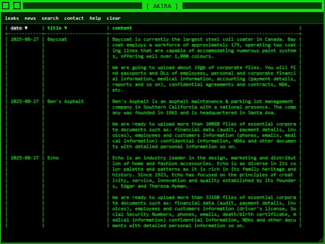Image resolution: width=325 pixels, height=244 pixels.
Task: Run the search command
Action: pyautogui.click(x=50, y=18)
